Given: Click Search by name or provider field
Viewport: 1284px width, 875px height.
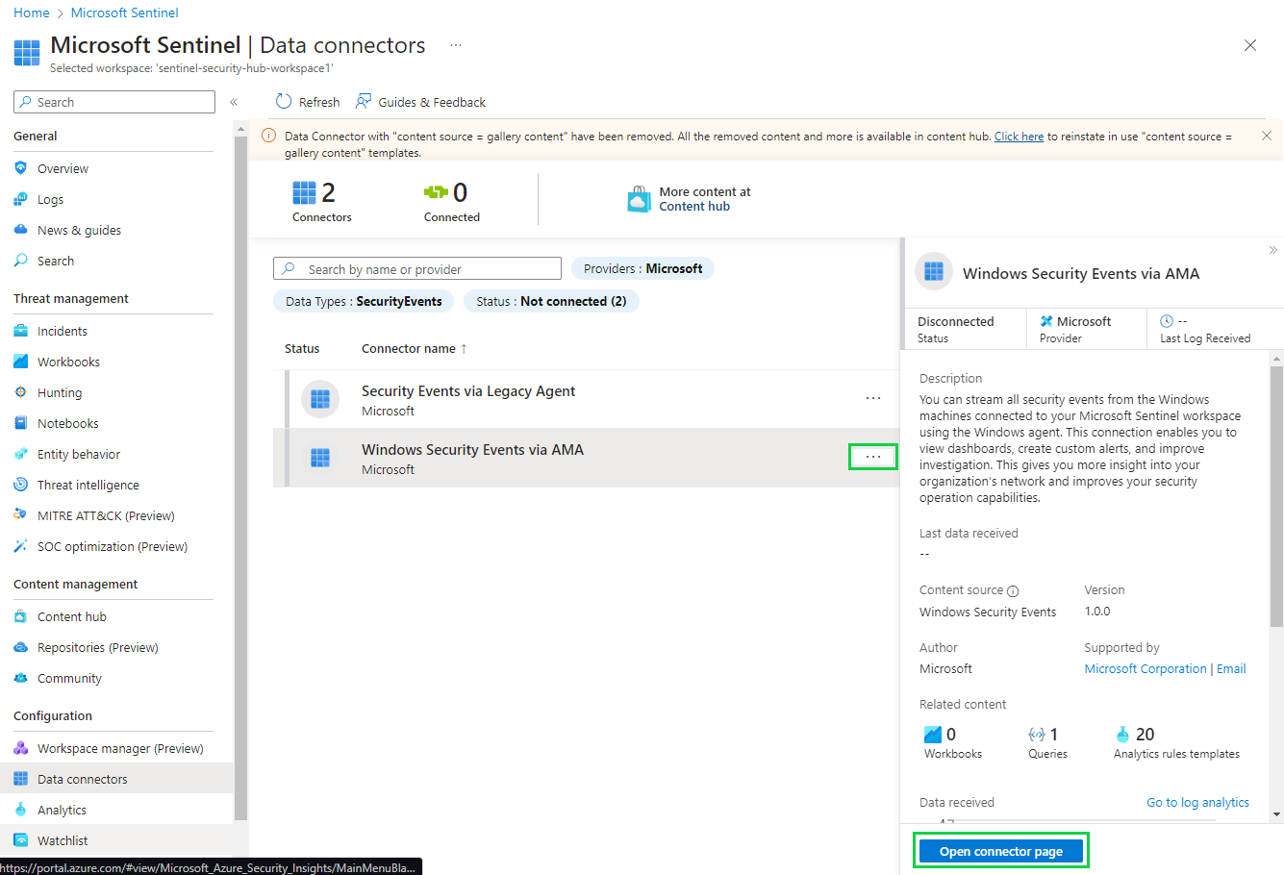Looking at the screenshot, I should tap(417, 268).
